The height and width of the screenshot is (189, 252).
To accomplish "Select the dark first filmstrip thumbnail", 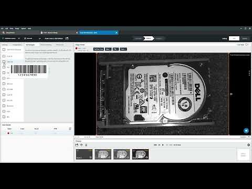I will [x=84, y=154].
